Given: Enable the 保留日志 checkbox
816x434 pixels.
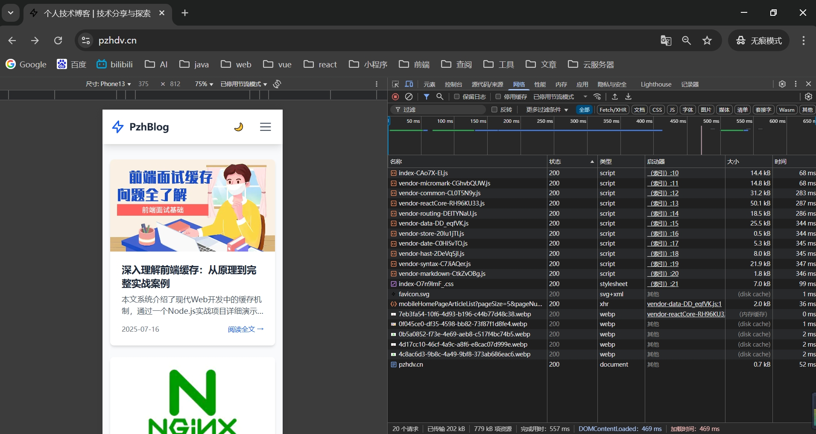Looking at the screenshot, I should click(456, 97).
